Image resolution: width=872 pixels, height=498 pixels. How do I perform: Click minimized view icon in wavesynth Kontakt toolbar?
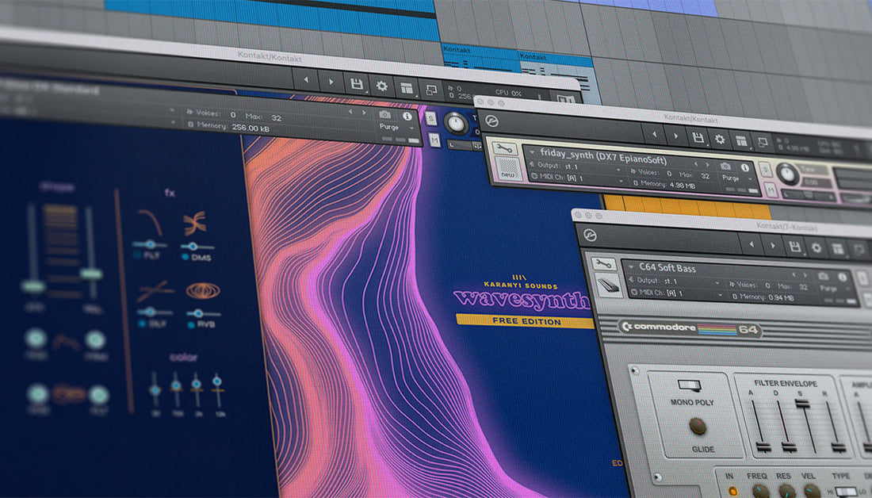[431, 89]
